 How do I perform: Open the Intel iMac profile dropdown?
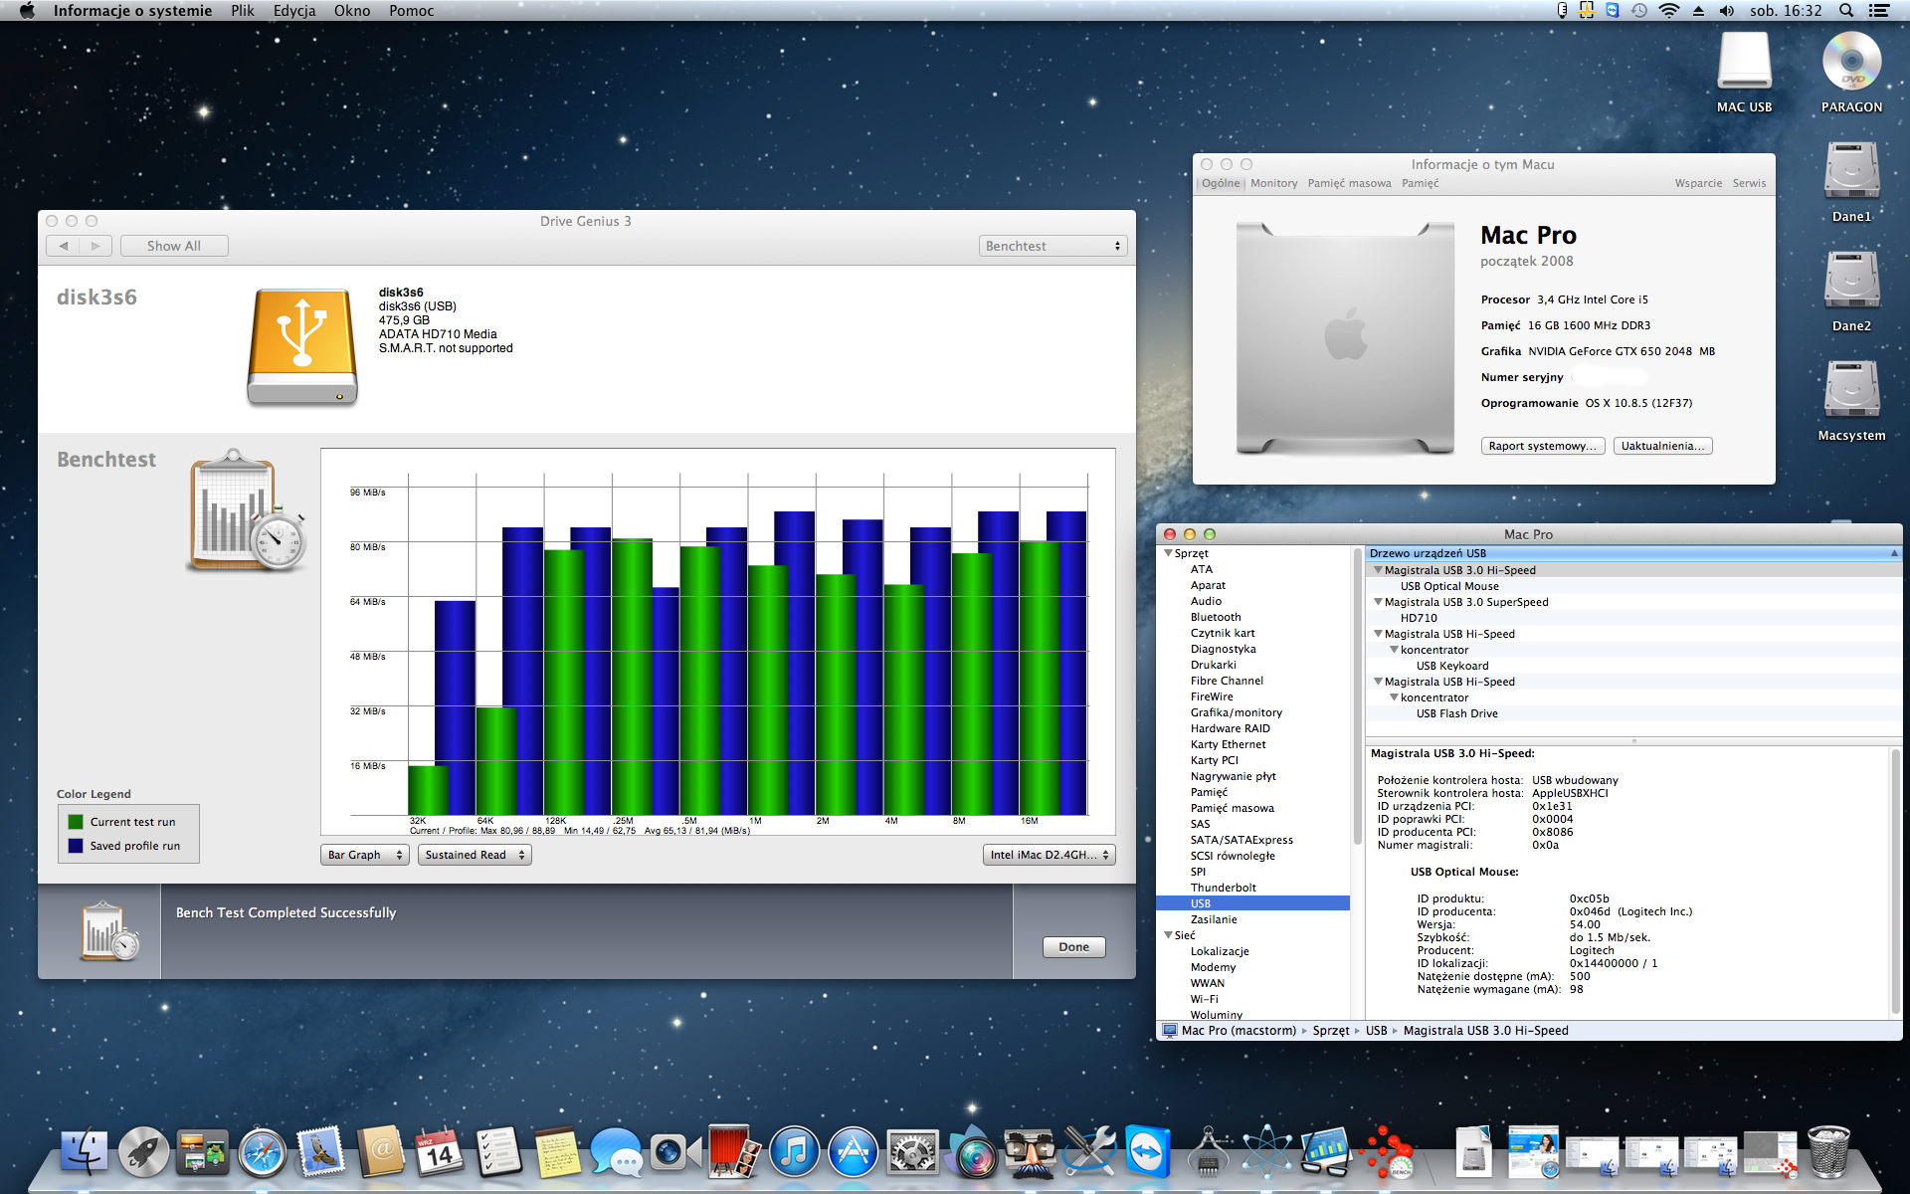(x=1050, y=855)
